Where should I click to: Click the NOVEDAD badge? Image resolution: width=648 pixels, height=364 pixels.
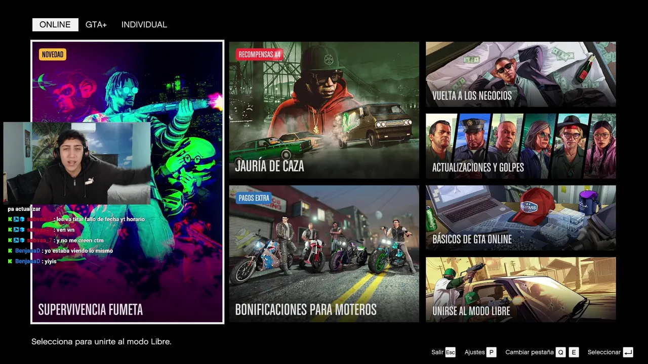pyautogui.click(x=53, y=55)
